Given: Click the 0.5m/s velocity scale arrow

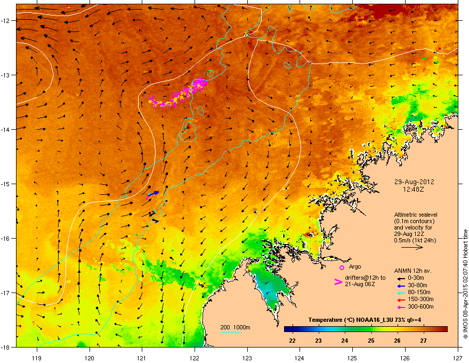Looking at the screenshot, I should (x=412, y=247).
